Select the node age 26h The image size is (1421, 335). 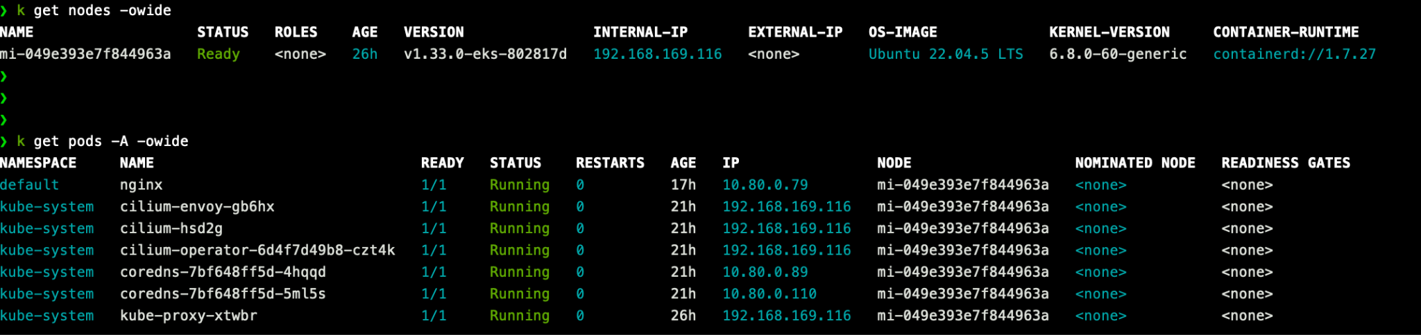(x=365, y=54)
